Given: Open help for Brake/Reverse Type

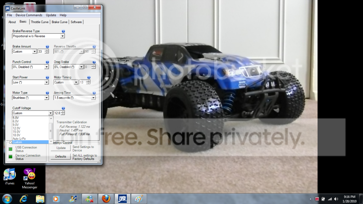Looking at the screenshot, I should pyautogui.click(x=63, y=31).
